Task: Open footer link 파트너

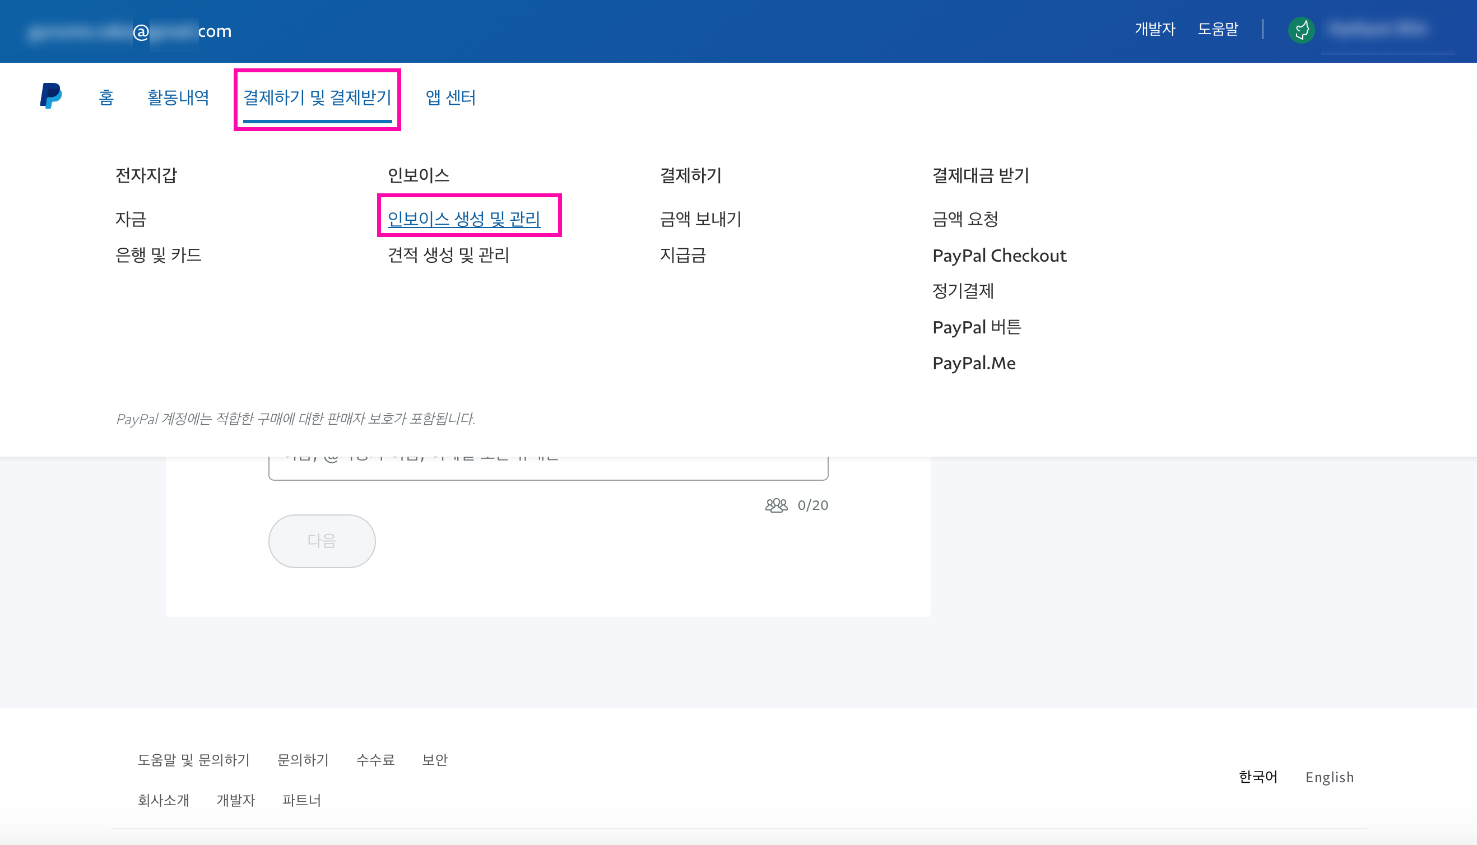Action: tap(301, 800)
